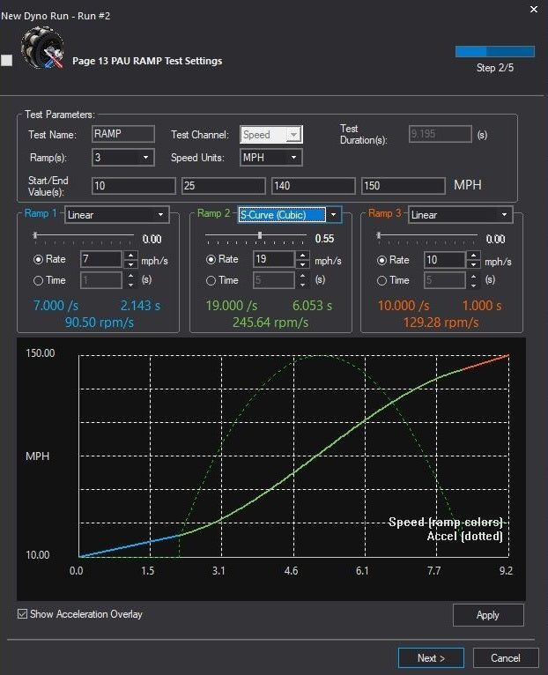Decrease Ramp 2 Rate with down arrow
This screenshot has height=675, width=548.
pyautogui.click(x=302, y=263)
